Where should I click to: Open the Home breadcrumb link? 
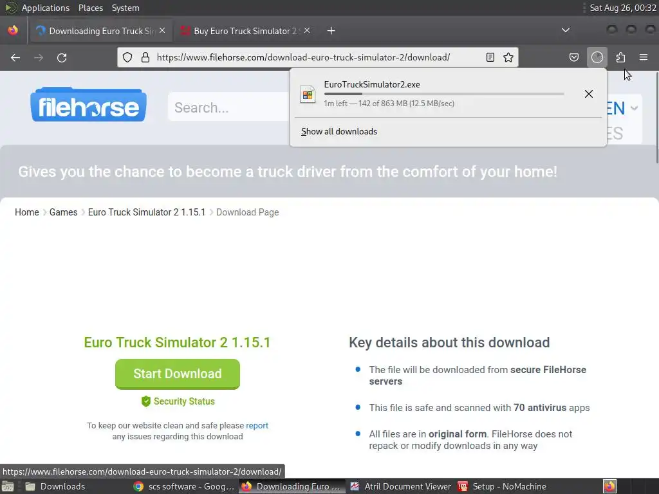27,212
